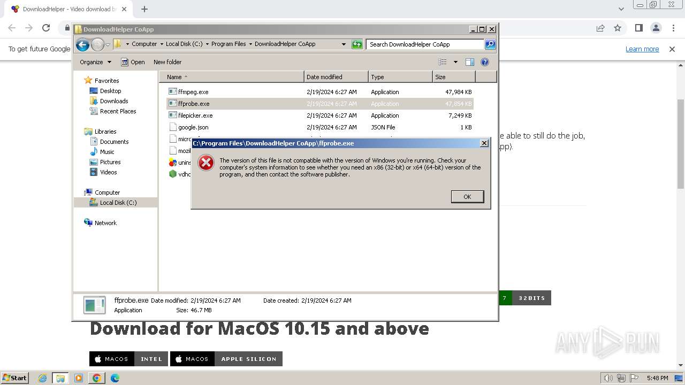The width and height of the screenshot is (685, 385).
Task: Select the filepicker.exe file
Action: coord(195,115)
